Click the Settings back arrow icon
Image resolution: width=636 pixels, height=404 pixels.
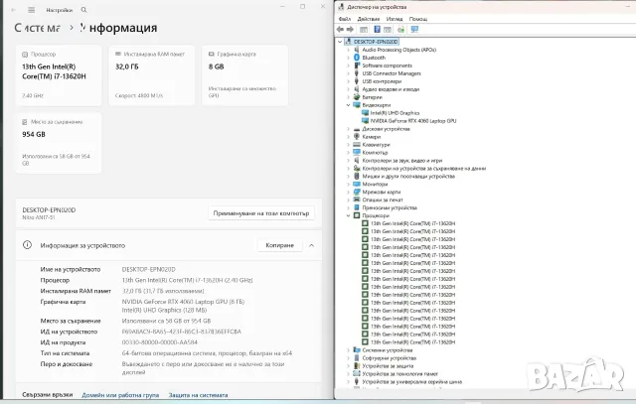tap(13, 10)
